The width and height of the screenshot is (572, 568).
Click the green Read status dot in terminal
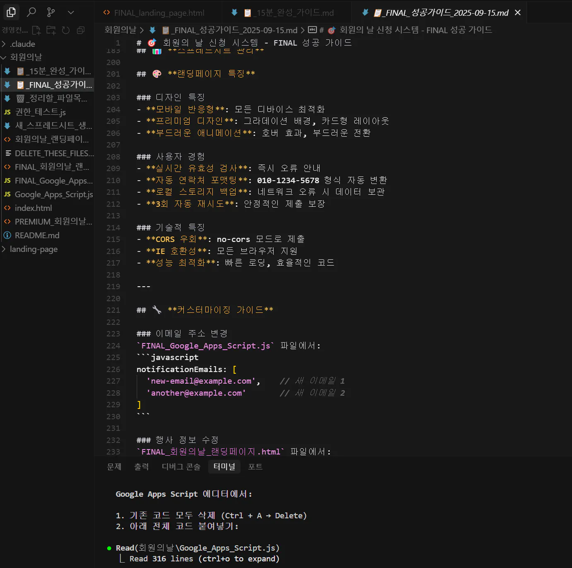109,548
